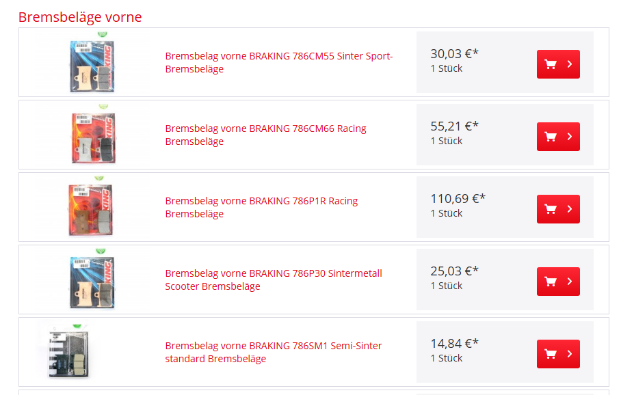
Task: View 786P1R Racing brake pad thumbnail
Action: point(92,209)
